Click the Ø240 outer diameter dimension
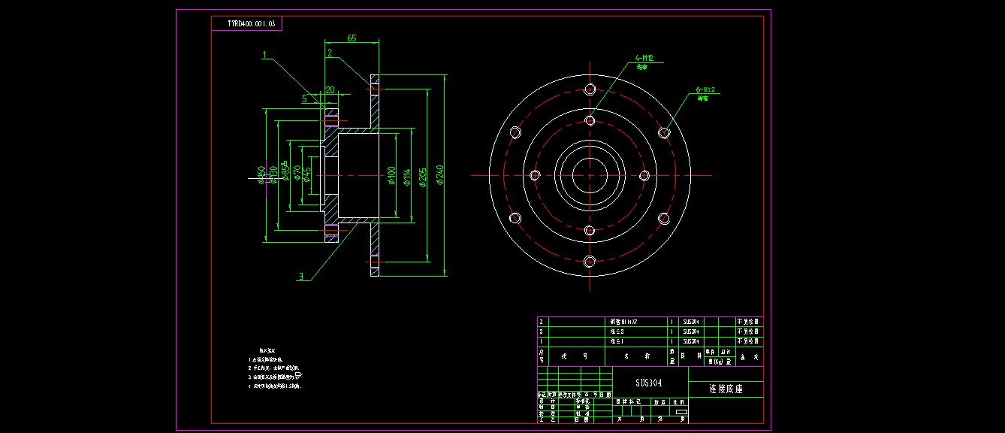1005x433 pixels. 440,176
